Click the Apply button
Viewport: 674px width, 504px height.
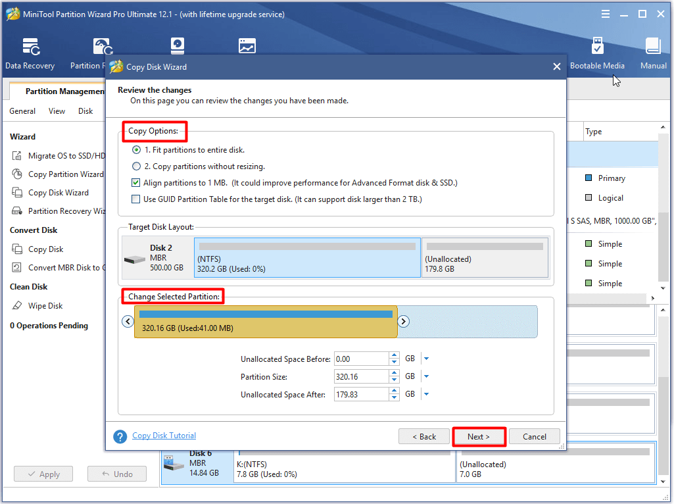[43, 474]
